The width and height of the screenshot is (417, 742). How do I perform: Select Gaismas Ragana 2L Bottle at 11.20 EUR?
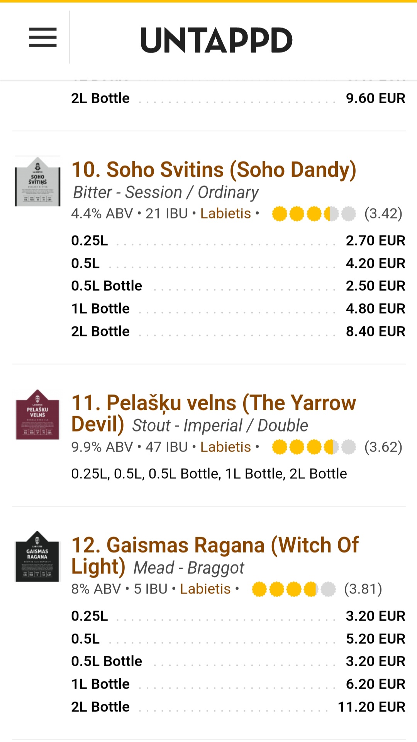[x=238, y=707]
